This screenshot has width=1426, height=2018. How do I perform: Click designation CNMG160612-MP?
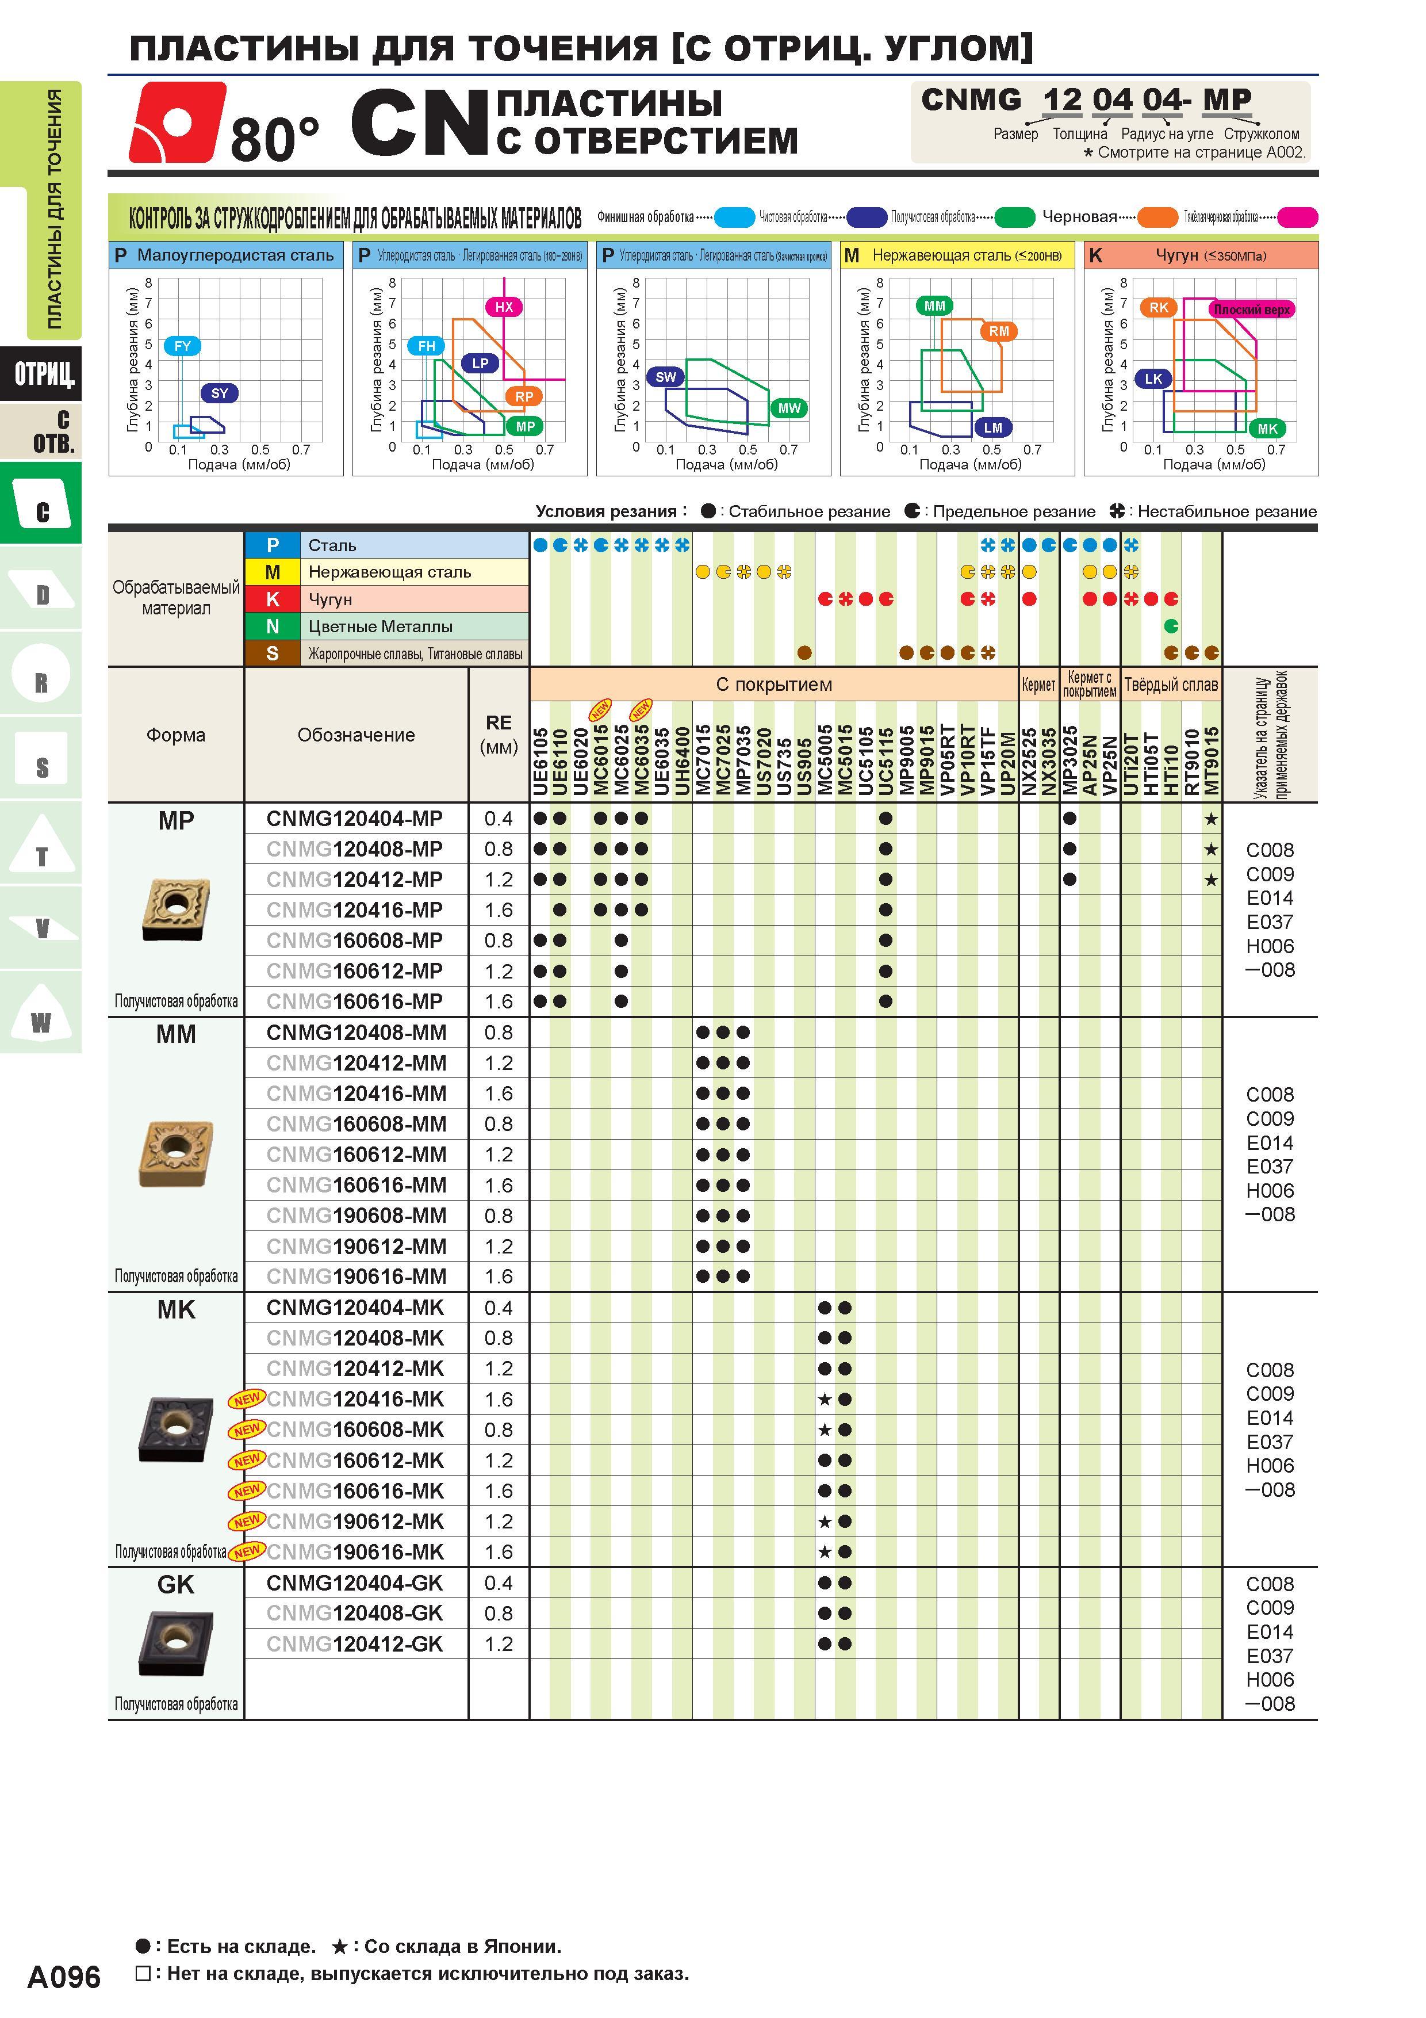[x=355, y=971]
